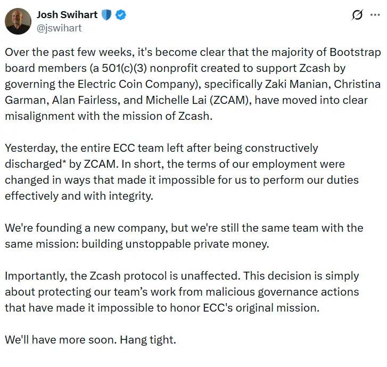This screenshot has height=367, width=387.
Task: Click the asterisked word "discharged*"
Action: (x=39, y=164)
